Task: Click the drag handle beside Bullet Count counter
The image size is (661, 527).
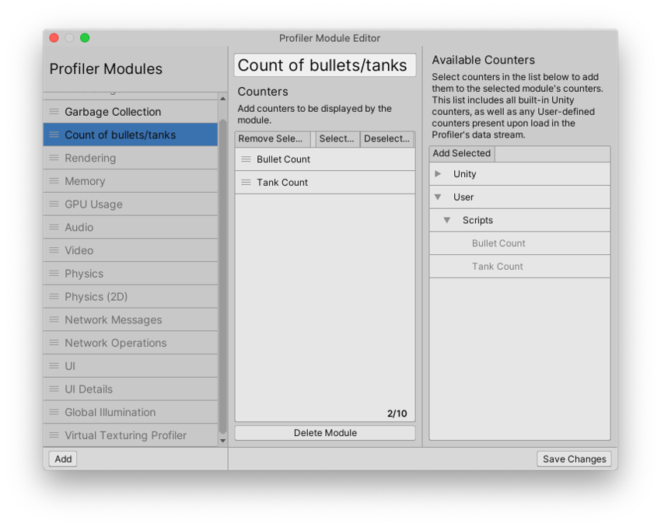Action: click(245, 159)
